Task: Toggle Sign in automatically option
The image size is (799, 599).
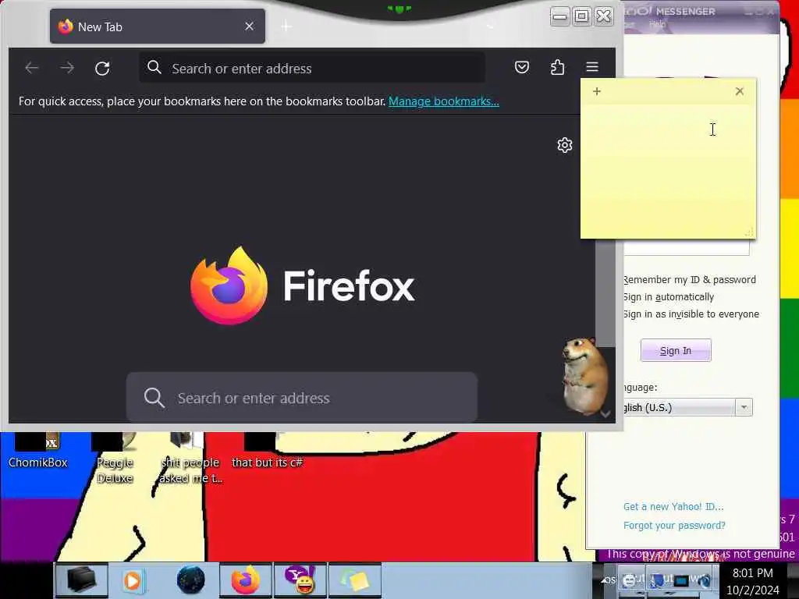Action: (669, 297)
